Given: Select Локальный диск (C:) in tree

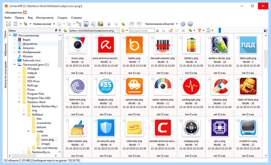Looking at the screenshot, I should (x=36, y=65).
